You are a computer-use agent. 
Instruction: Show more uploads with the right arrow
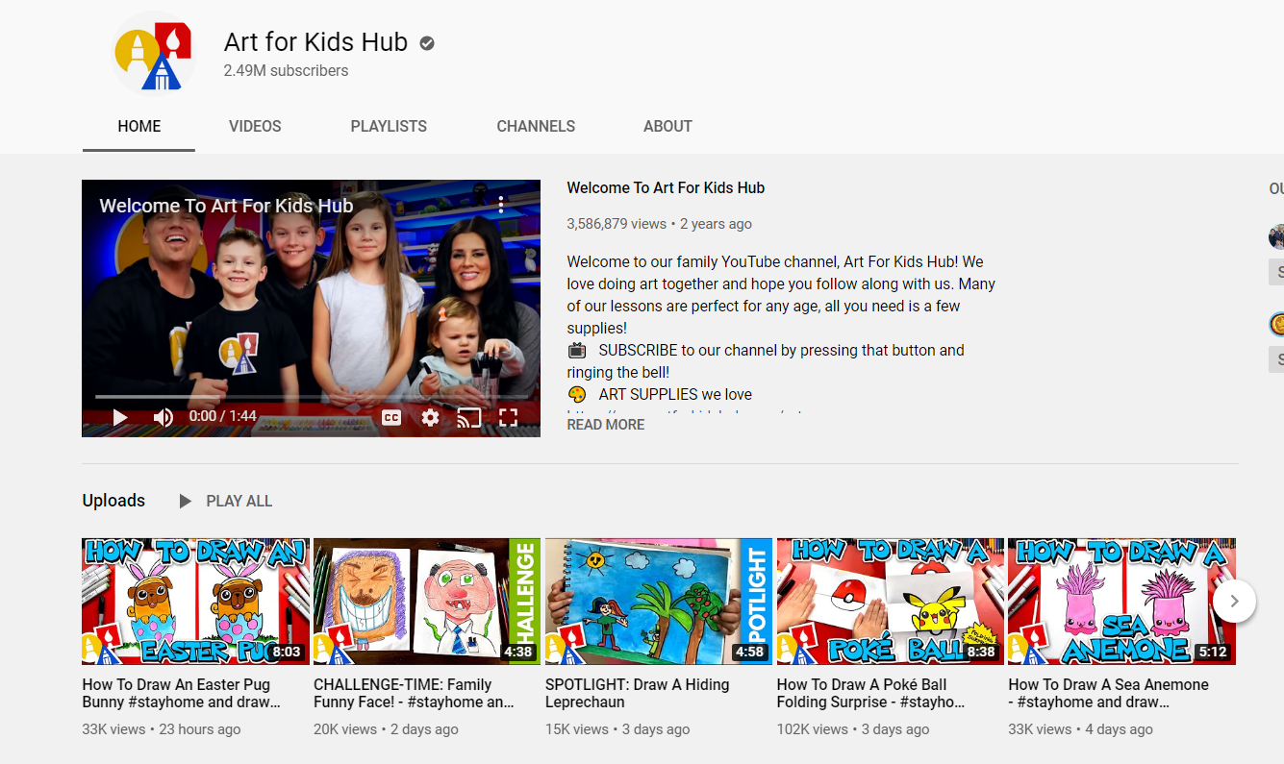pyautogui.click(x=1234, y=602)
